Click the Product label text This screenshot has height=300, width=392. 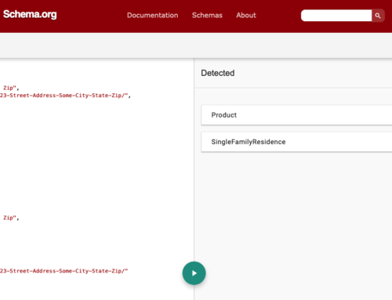click(x=224, y=115)
